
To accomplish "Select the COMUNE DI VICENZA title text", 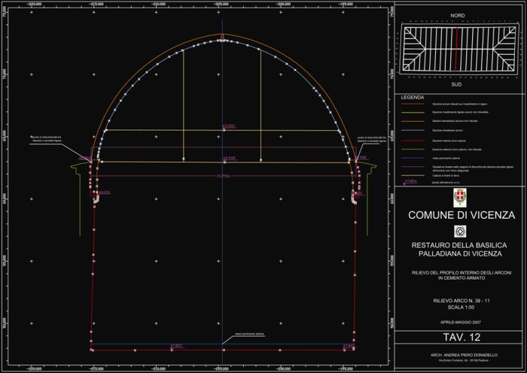I will pos(458,215).
